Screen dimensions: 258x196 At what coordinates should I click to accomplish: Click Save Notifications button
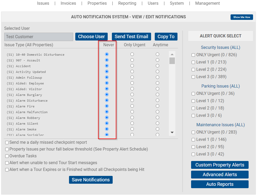[91, 180]
